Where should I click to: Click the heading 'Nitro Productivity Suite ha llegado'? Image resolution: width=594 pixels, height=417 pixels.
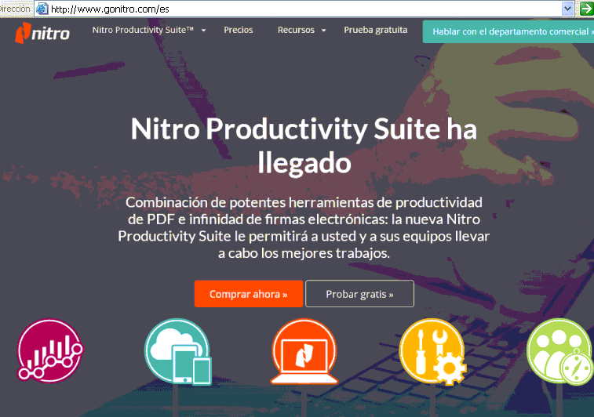click(304, 146)
